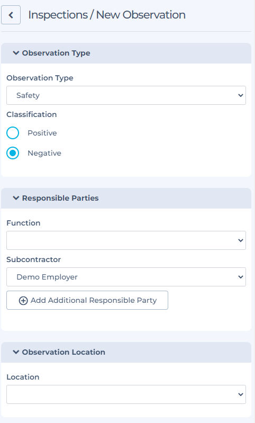
Task: Select the Negative classification radio button
Action: (13, 153)
